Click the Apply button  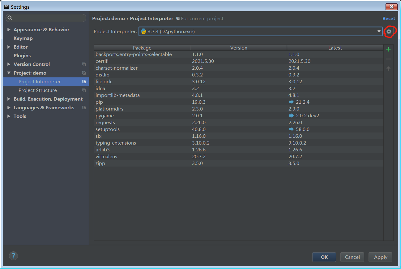click(381, 257)
